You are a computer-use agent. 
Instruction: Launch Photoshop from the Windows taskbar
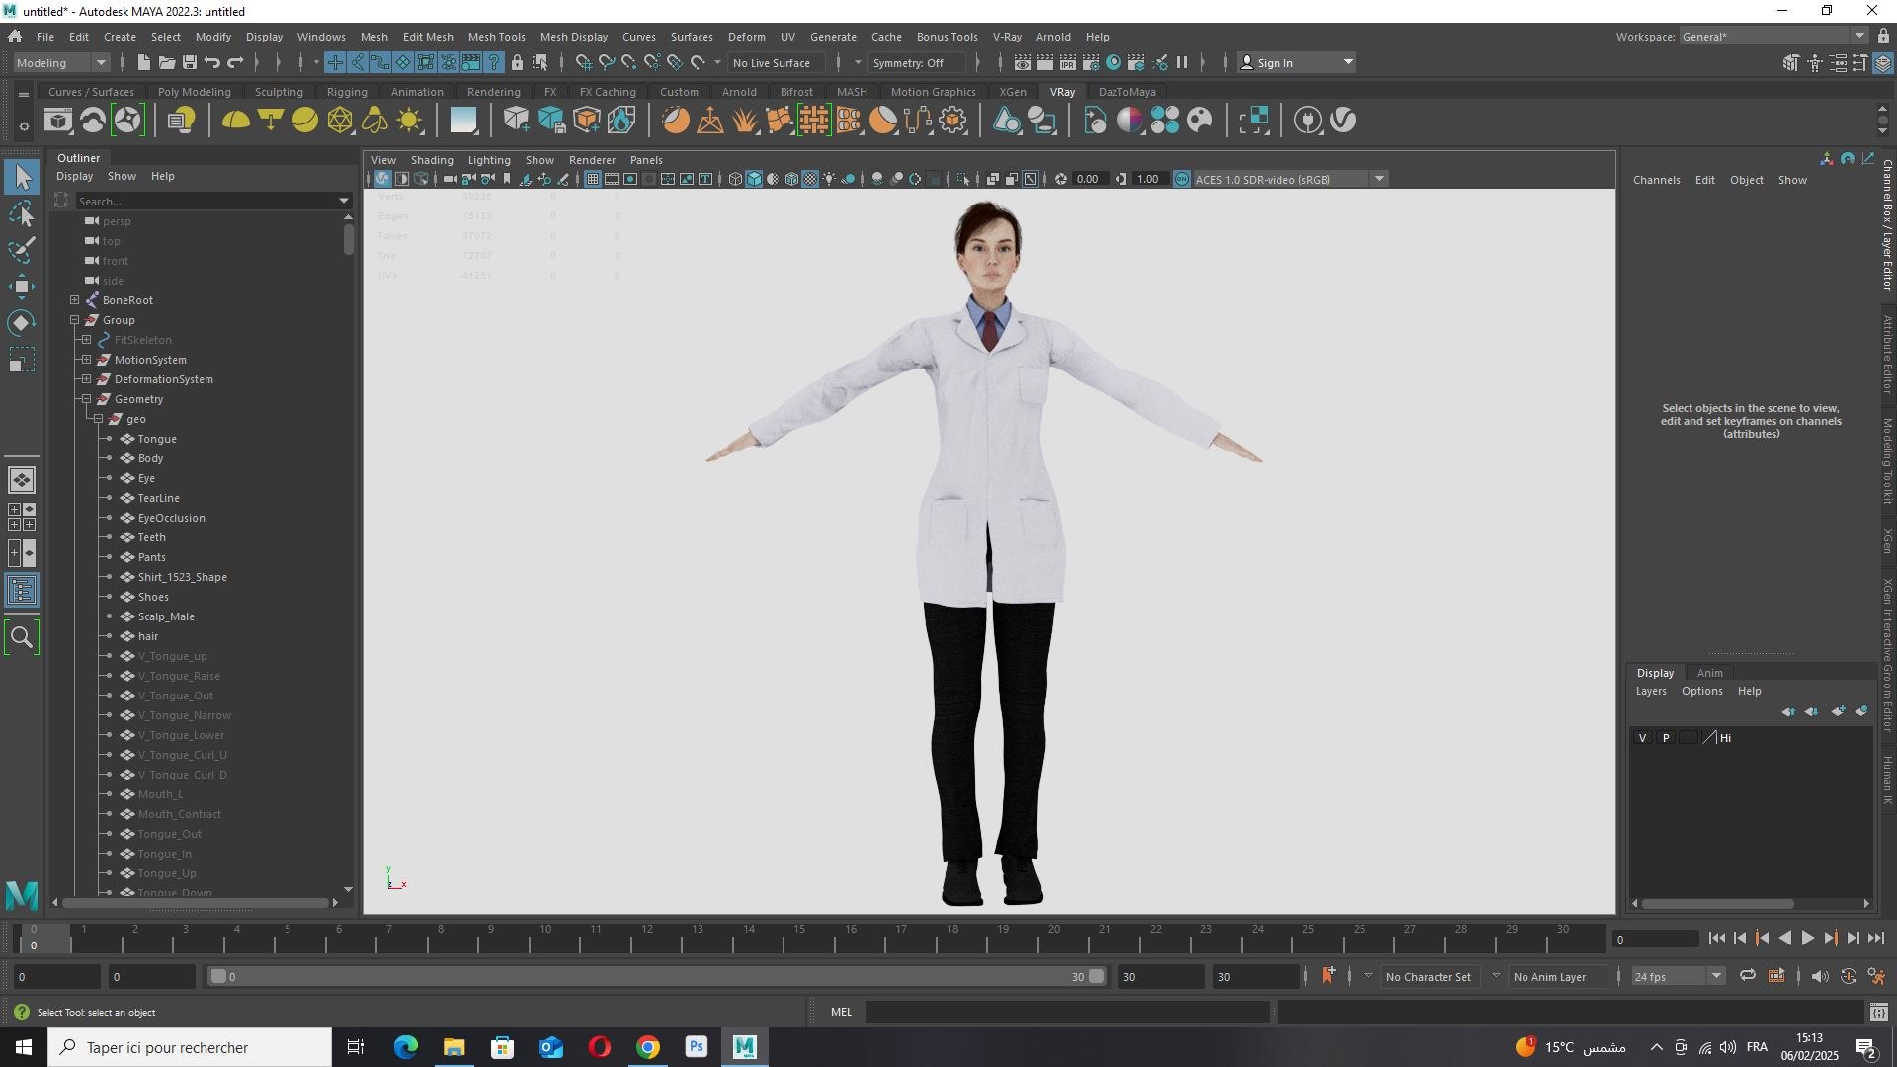click(x=697, y=1047)
